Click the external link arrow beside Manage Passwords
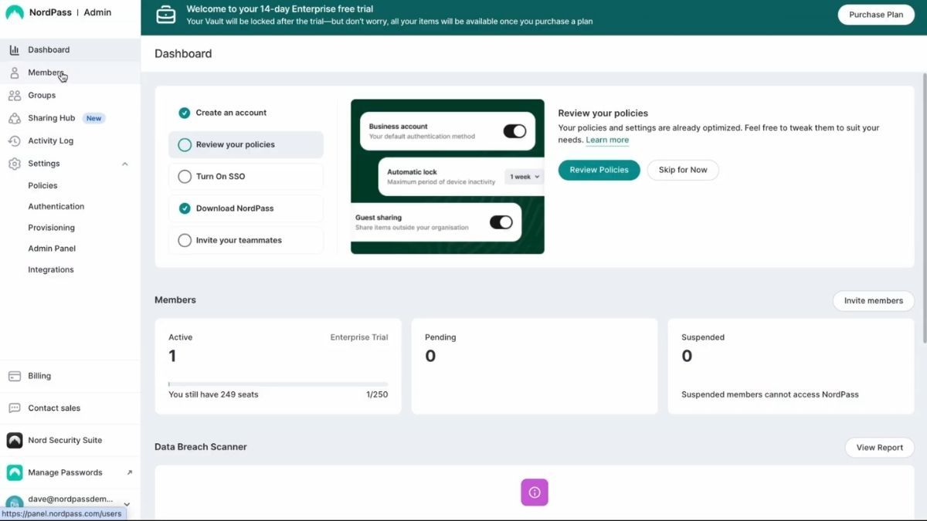 coord(129,472)
